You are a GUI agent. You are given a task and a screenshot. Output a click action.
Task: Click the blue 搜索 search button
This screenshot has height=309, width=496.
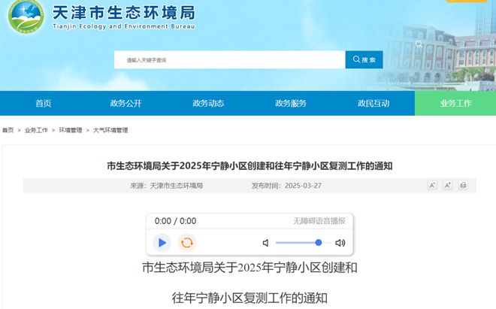(364, 59)
